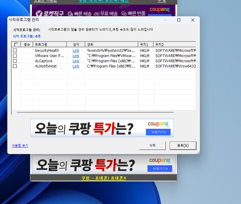The width and height of the screenshot is (241, 204).
Task: Click the 시작 프로그램: 4개 count label
Action: click(x=27, y=36)
